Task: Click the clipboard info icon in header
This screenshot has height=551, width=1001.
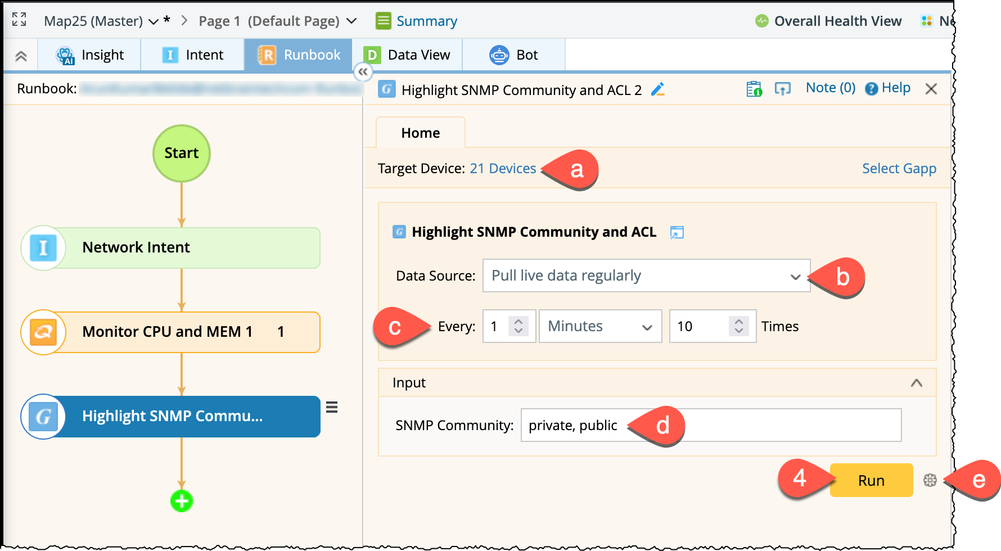Action: pyautogui.click(x=754, y=89)
